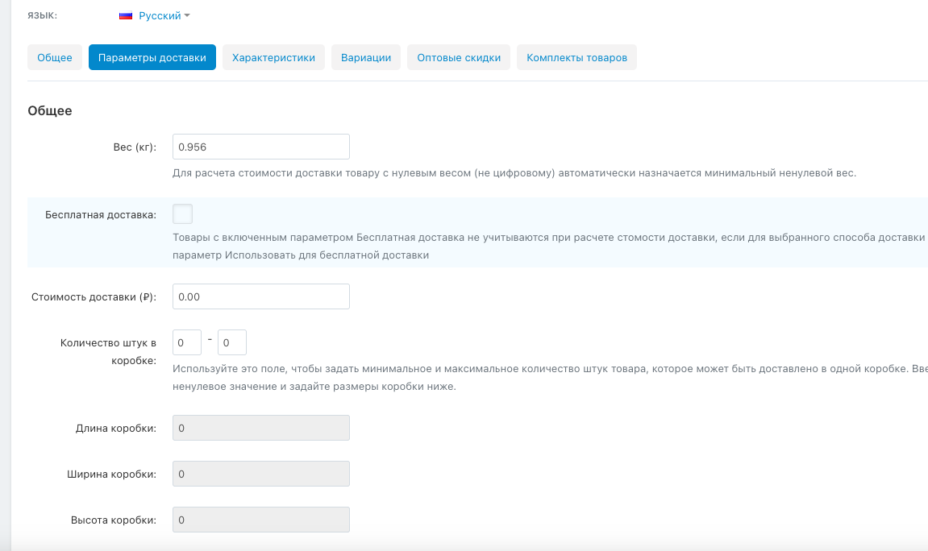The height and width of the screenshot is (551, 928).
Task: Enable the Бесплатная доставка checkbox
Action: (183, 214)
